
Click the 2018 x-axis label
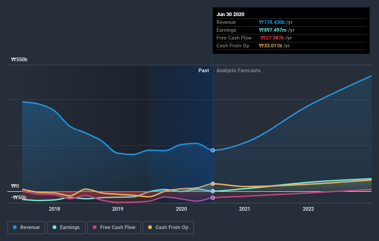[54, 209]
